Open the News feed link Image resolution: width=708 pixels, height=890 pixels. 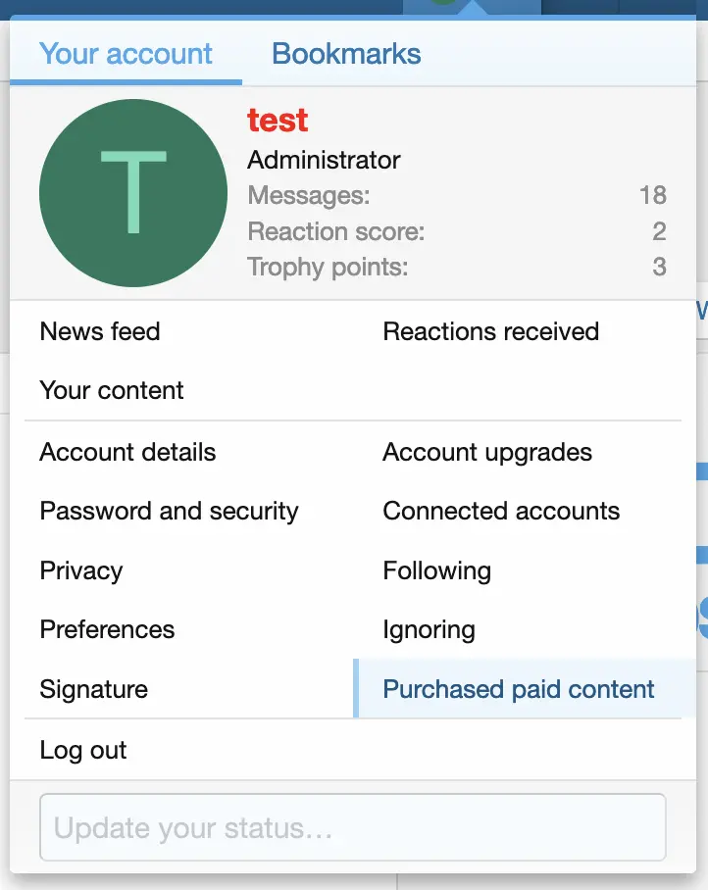pos(100,331)
